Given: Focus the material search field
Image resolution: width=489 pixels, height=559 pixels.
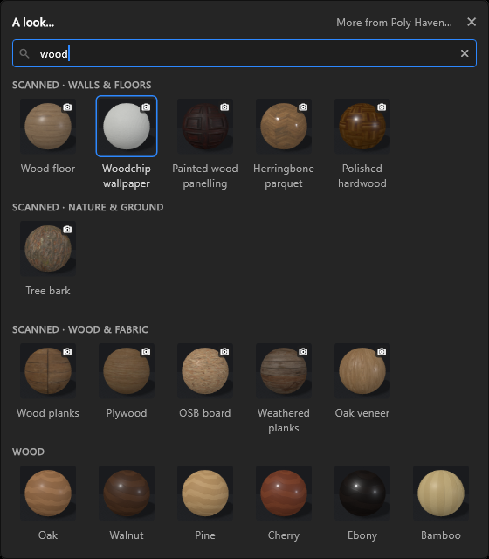Looking at the screenshot, I should point(244,53).
